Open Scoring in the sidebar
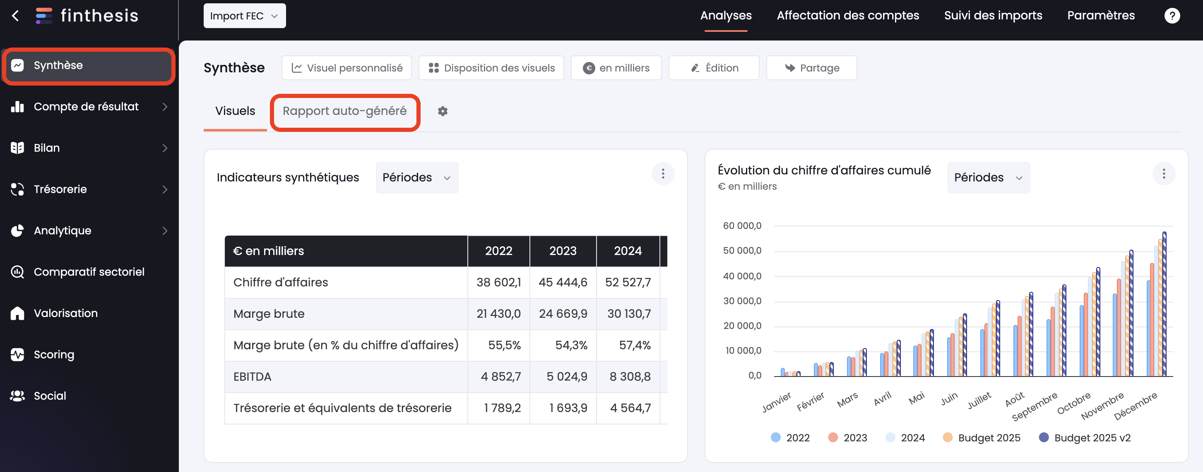1203x472 pixels. click(88, 355)
